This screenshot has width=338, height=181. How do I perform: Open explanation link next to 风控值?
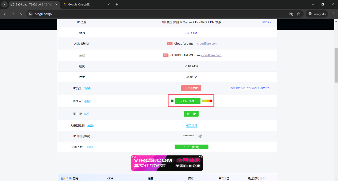[x=88, y=101]
